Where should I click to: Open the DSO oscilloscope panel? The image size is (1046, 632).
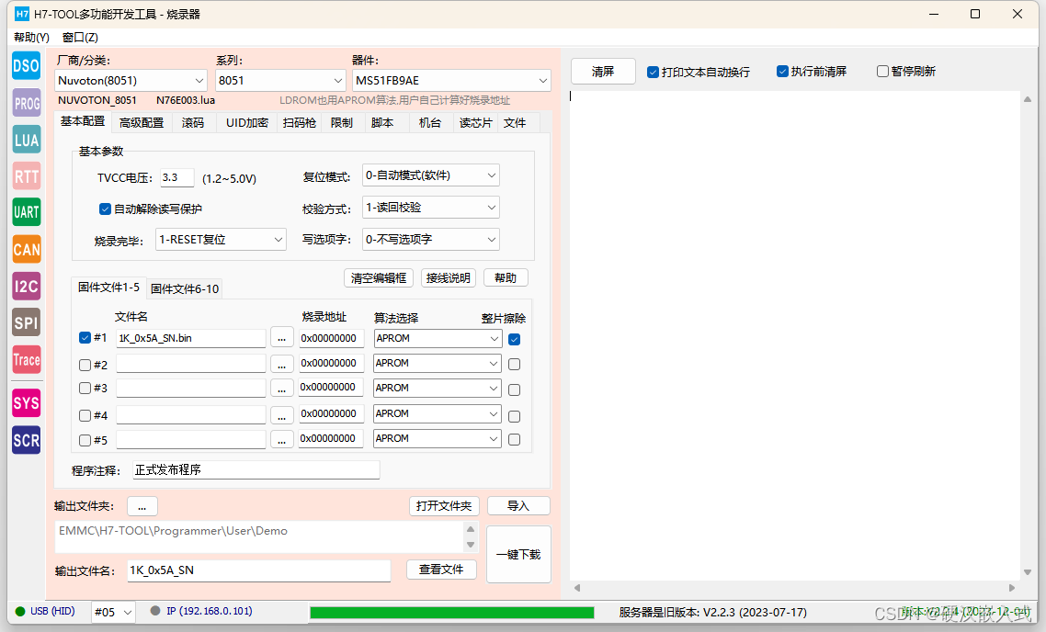click(x=26, y=65)
